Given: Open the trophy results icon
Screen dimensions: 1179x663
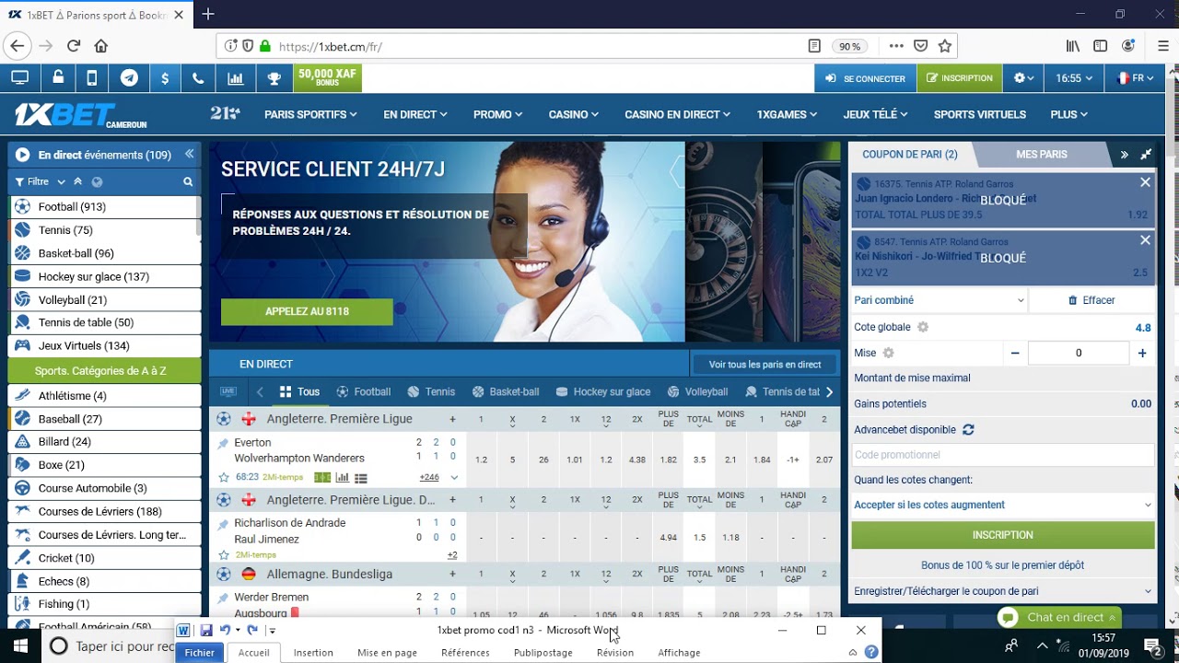Looking at the screenshot, I should (x=274, y=78).
